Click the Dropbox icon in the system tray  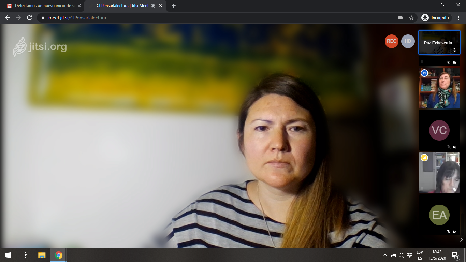(x=410, y=255)
